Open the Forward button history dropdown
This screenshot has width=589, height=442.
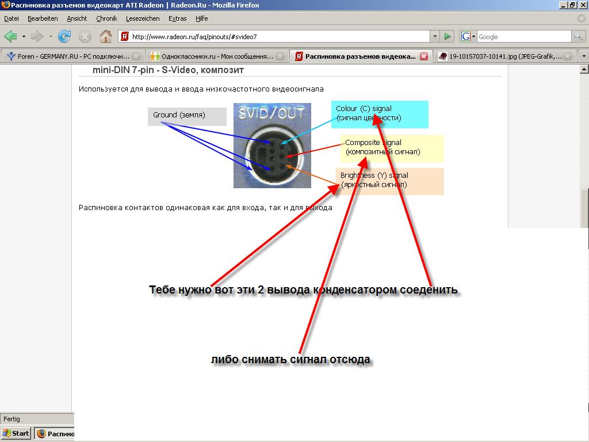click(51, 36)
